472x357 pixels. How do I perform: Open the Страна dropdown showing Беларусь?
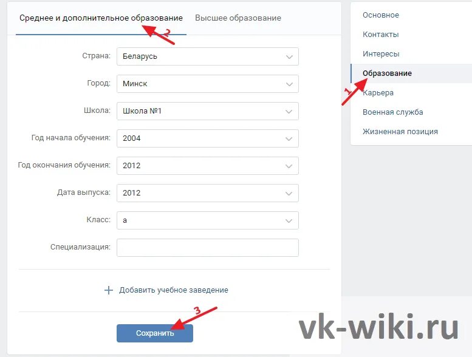(207, 56)
